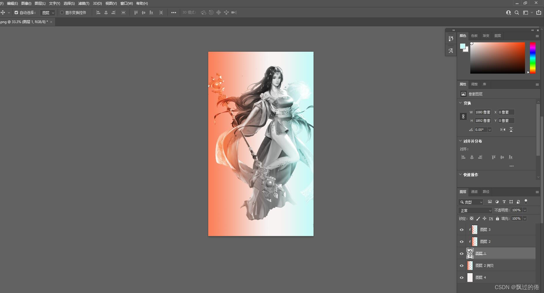This screenshot has height=293, width=544.
Task: Click lock all padlock icon
Action: 497,219
